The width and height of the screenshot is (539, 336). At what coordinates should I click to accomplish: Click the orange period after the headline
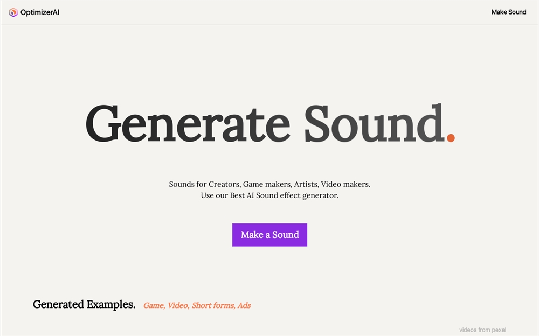coord(451,138)
